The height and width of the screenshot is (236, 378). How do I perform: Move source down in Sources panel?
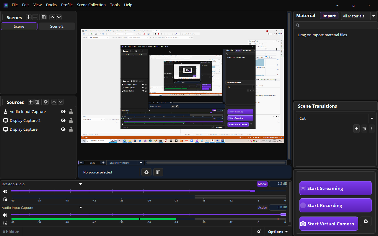tap(61, 102)
